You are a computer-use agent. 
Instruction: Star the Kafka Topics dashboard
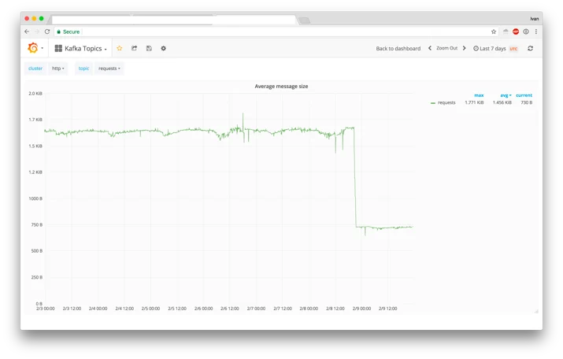[120, 48]
